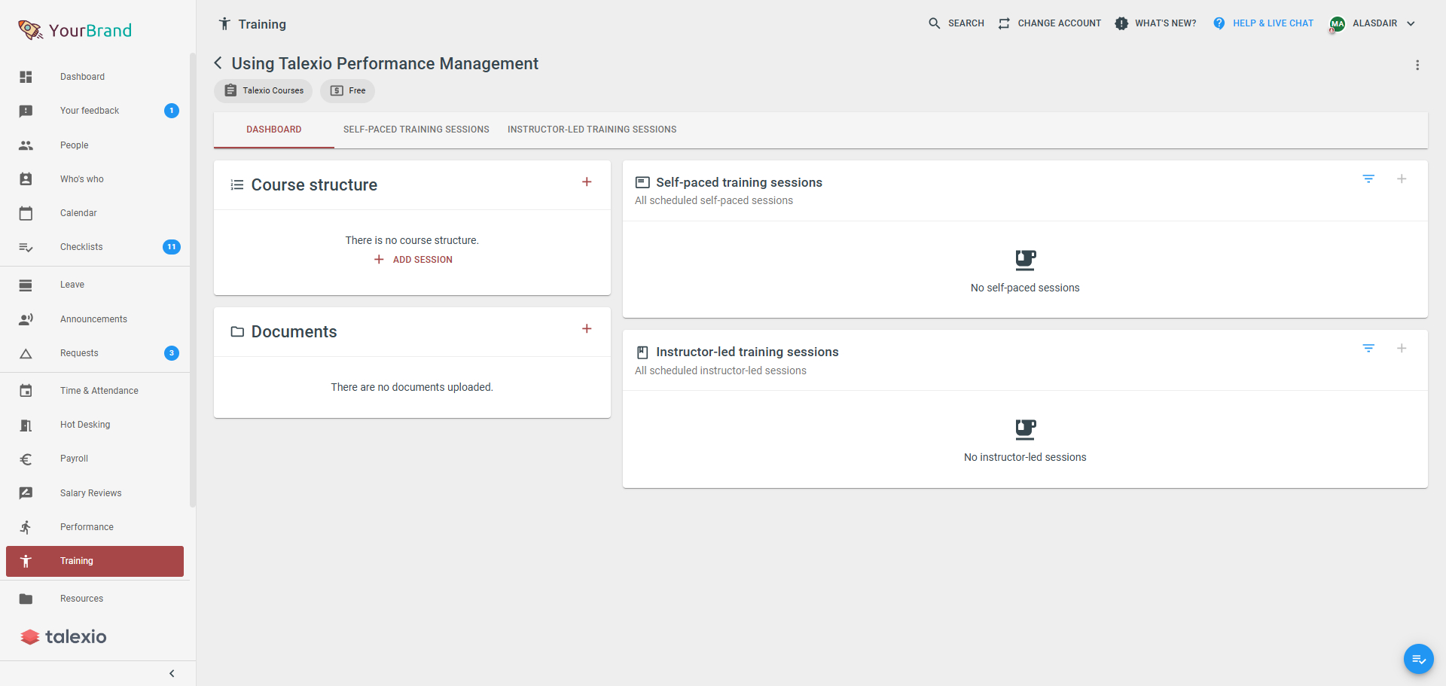Viewport: 1446px width, 686px height.
Task: Click the Search magnifier in header
Action: (935, 23)
